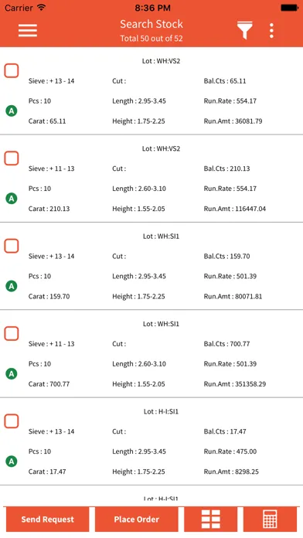Tap the Send Request button
The image size is (303, 538).
point(48,519)
